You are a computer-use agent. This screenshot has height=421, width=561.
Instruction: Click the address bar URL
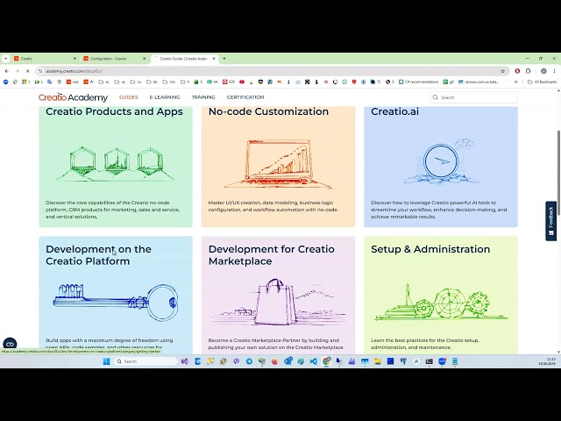point(75,71)
